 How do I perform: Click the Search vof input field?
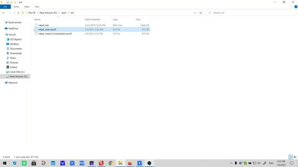pos(251,13)
